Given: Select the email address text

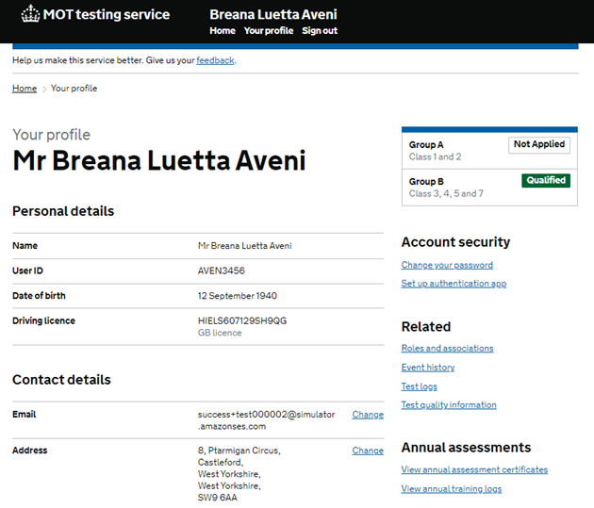Looking at the screenshot, I should pyautogui.click(x=266, y=420).
